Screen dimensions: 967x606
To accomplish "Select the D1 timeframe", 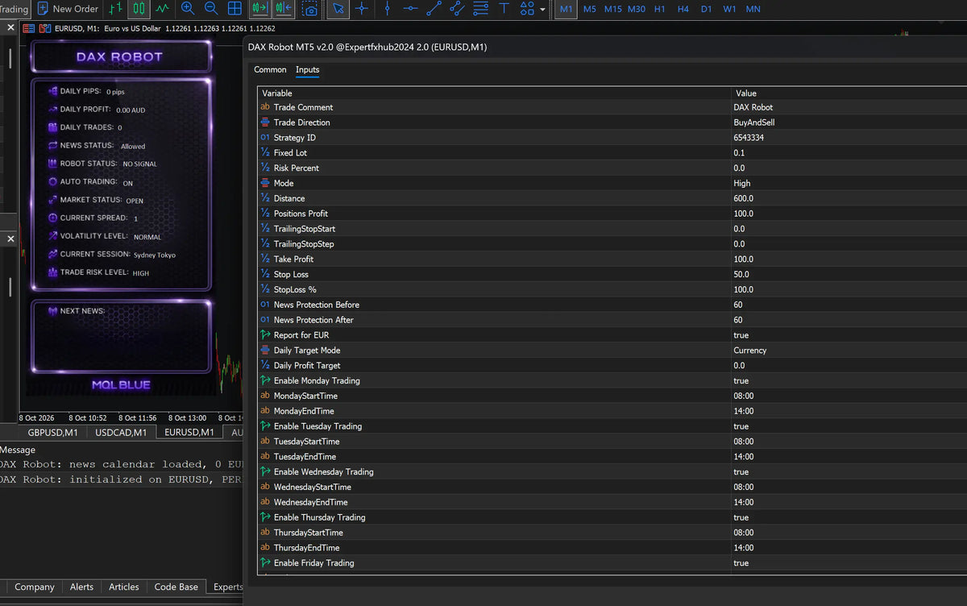I will (x=707, y=9).
